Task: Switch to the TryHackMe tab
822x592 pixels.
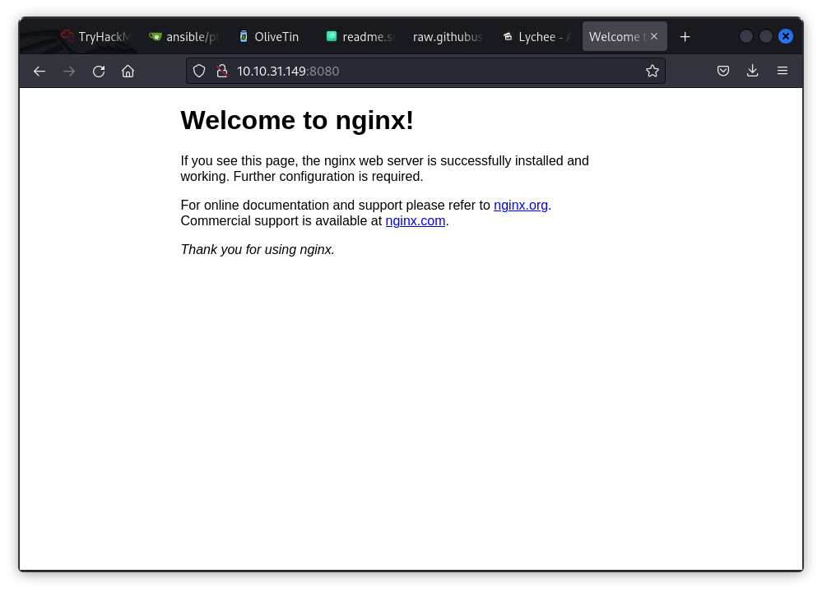Action: 99,36
